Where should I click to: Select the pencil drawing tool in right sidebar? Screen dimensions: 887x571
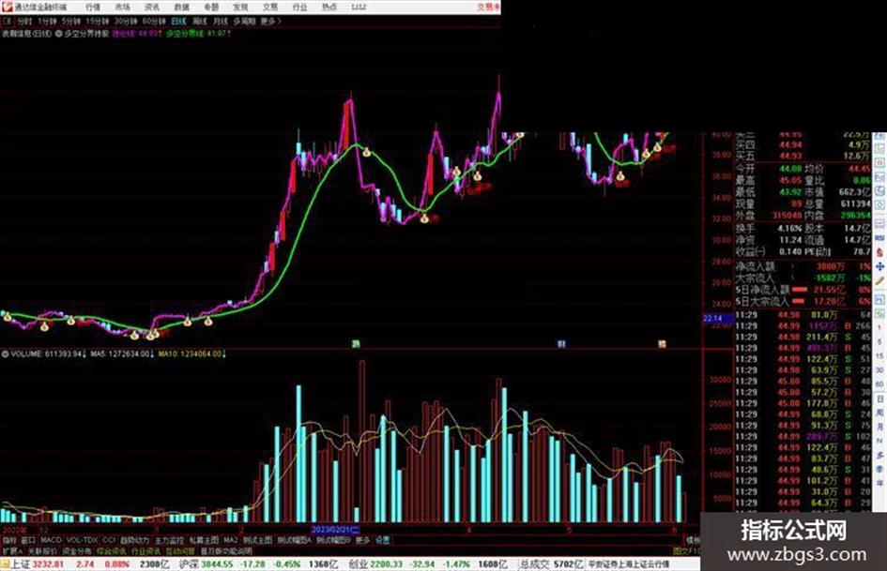pos(879,280)
